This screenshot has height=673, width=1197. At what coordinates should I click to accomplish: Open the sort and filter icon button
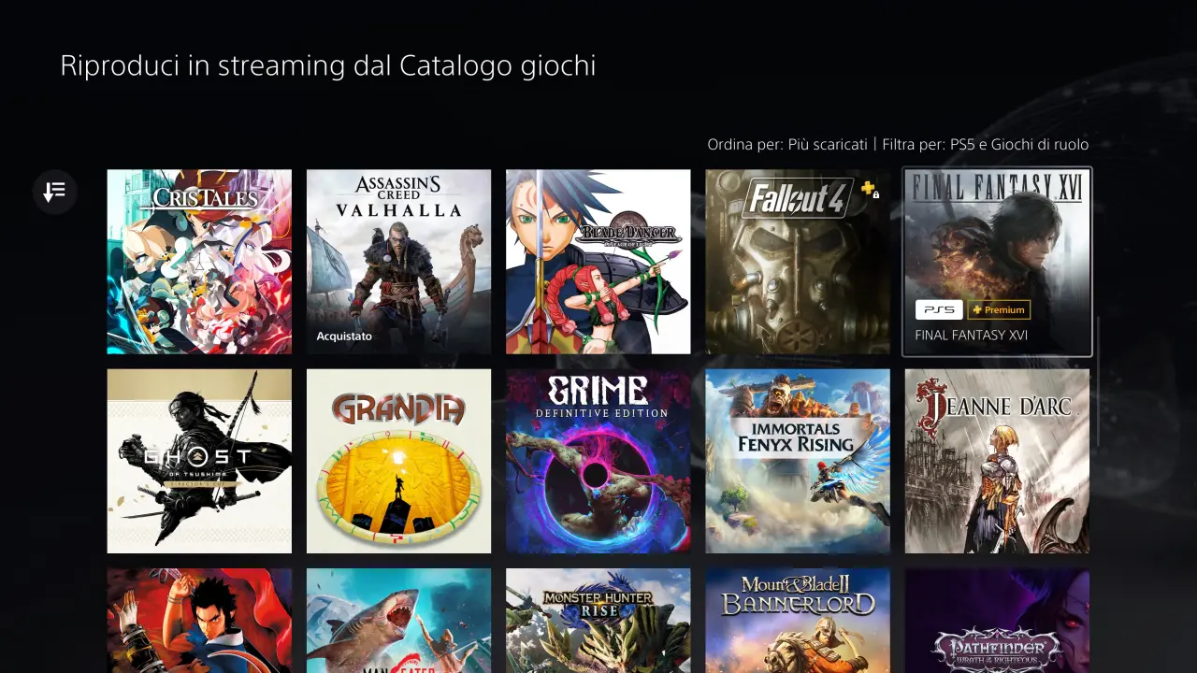(x=54, y=192)
